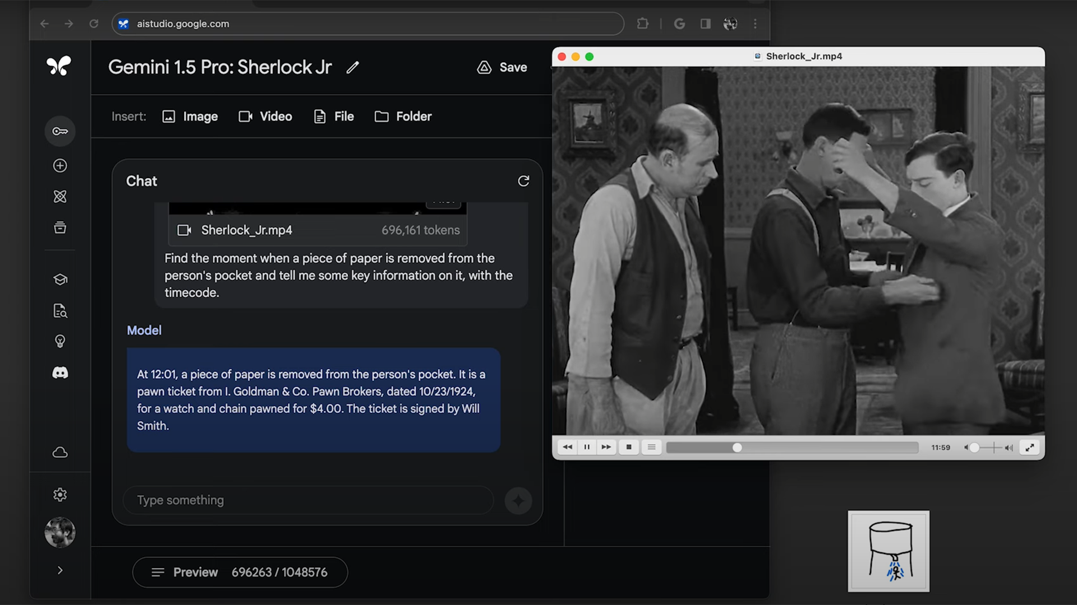The image size is (1077, 605).
Task: Click the Chat panel label
Action: click(141, 181)
